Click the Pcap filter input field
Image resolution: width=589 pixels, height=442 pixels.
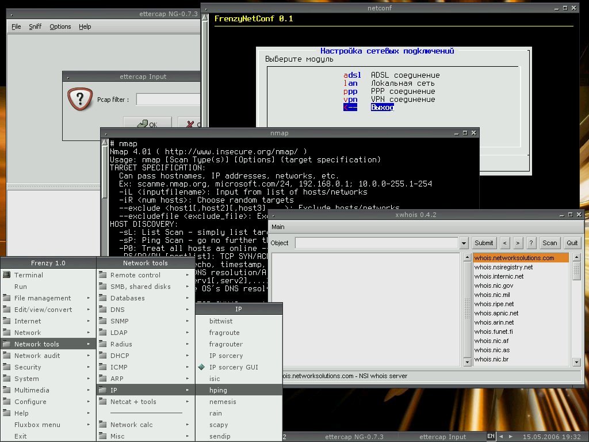point(168,99)
